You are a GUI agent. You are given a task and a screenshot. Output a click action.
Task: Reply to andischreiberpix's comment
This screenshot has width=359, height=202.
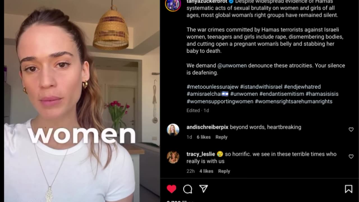[221, 137]
